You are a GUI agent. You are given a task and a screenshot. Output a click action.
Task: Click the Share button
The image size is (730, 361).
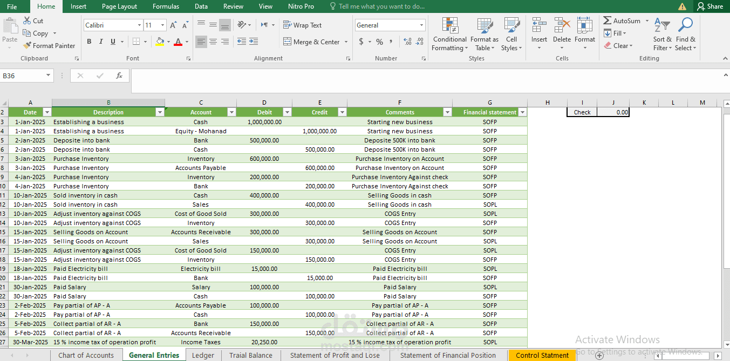[x=710, y=6]
